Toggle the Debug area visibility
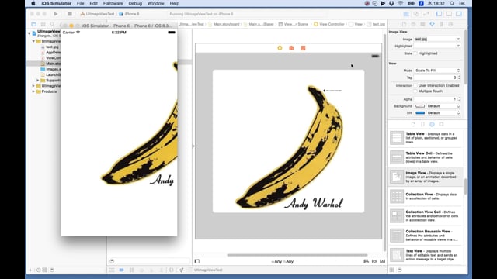497x279 pixels. (449, 14)
